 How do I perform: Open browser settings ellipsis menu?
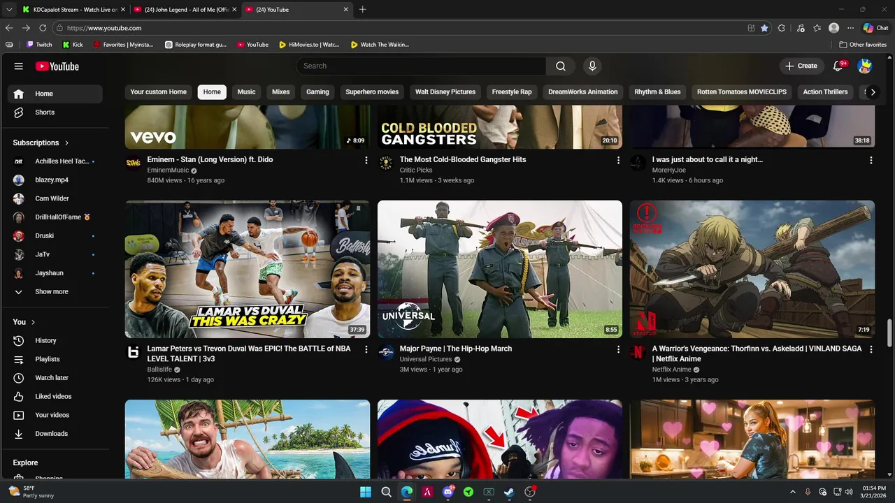850,28
